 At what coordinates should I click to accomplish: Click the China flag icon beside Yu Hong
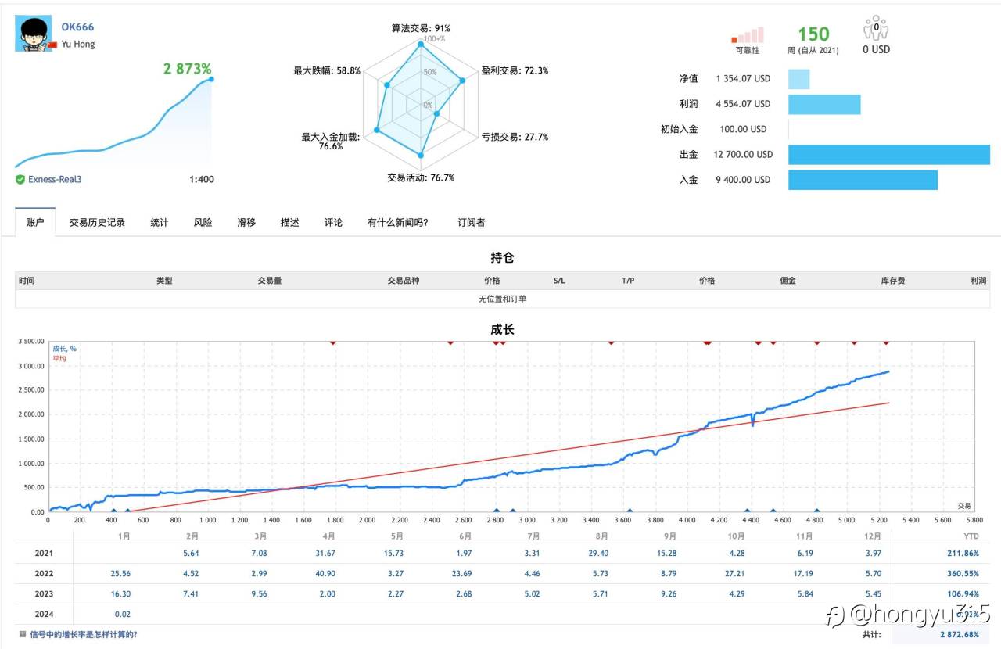(x=52, y=45)
